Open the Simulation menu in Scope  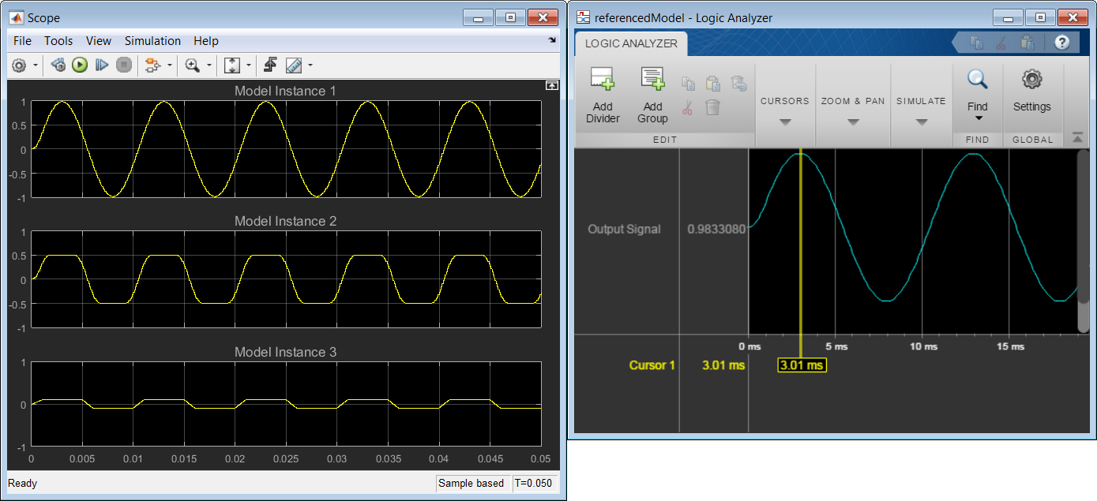[x=152, y=41]
